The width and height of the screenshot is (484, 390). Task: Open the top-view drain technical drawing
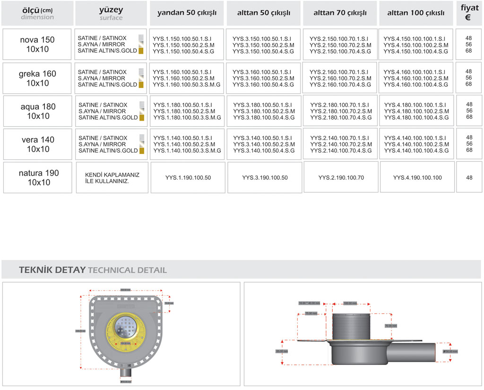click(x=121, y=334)
